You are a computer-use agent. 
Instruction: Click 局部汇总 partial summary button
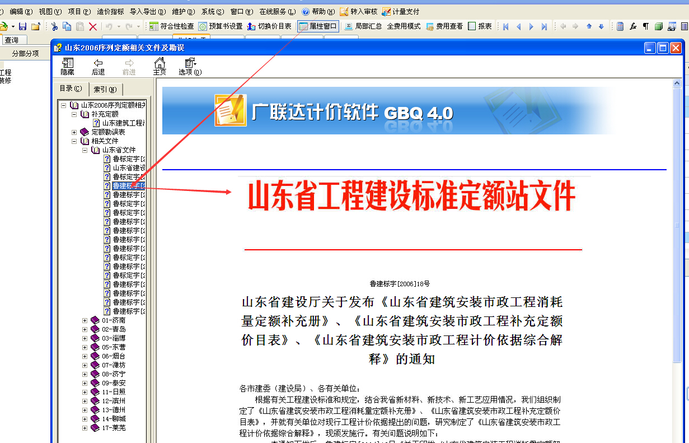coord(363,26)
